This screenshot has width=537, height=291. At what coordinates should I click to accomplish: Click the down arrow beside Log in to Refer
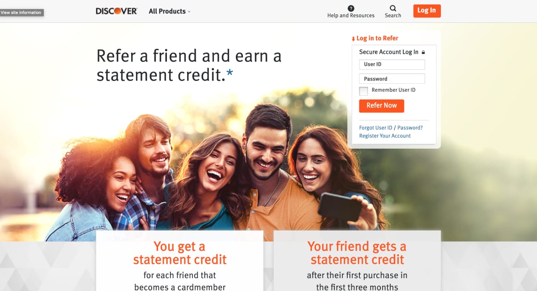click(x=353, y=39)
